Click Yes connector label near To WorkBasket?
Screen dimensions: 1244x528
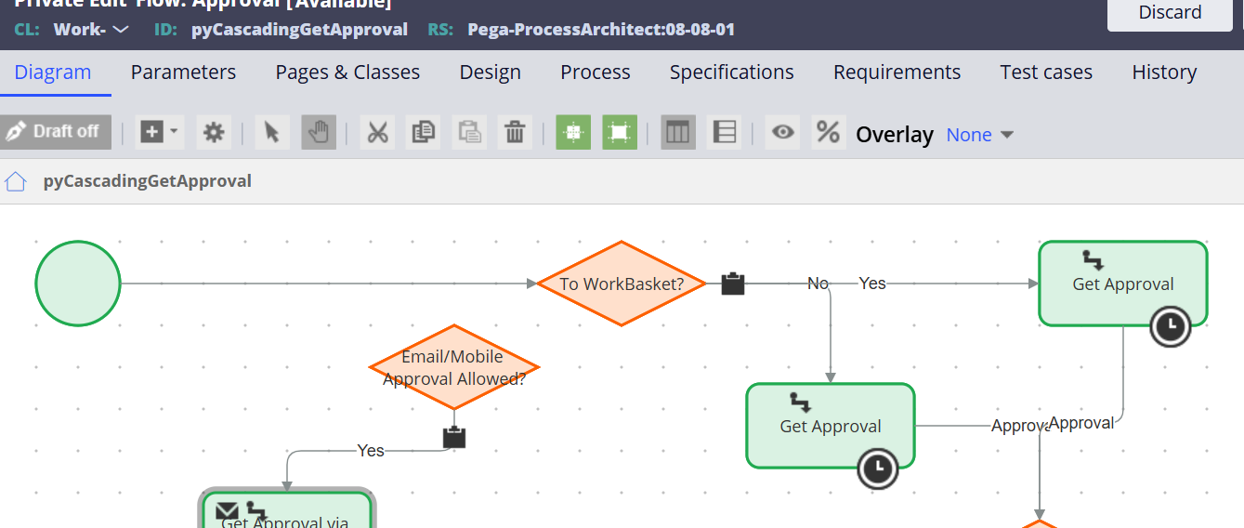click(x=872, y=284)
